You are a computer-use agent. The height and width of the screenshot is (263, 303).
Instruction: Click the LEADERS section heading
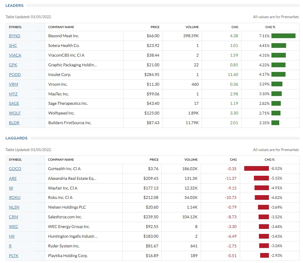coord(14,6)
